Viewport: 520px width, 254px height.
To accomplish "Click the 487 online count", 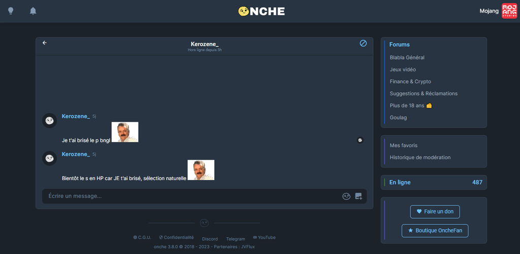I will [x=477, y=182].
